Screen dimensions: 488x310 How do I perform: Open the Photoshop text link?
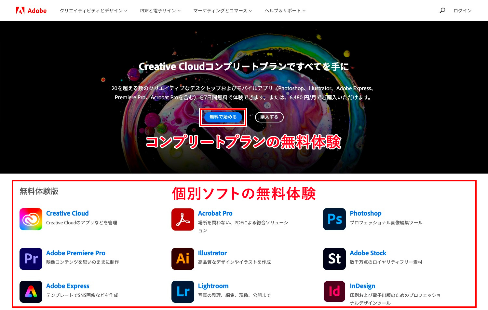pyautogui.click(x=365, y=213)
